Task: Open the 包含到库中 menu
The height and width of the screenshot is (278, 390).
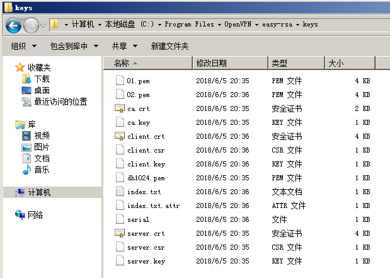Action: [x=74, y=46]
